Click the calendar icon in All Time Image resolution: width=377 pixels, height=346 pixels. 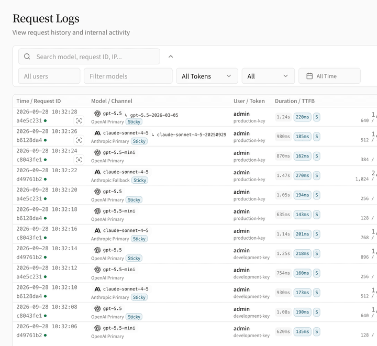[x=309, y=76]
